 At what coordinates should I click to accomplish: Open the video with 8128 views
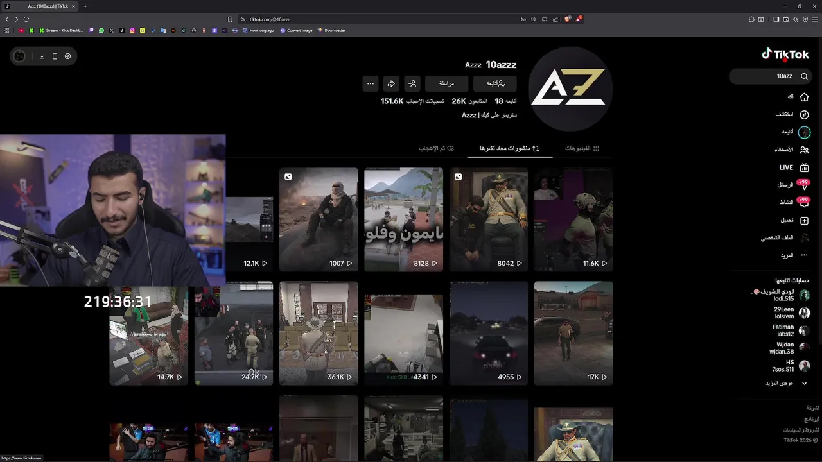pyautogui.click(x=403, y=219)
